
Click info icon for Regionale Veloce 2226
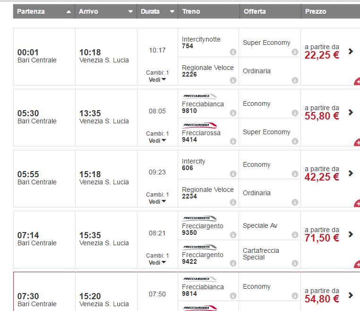click(233, 80)
